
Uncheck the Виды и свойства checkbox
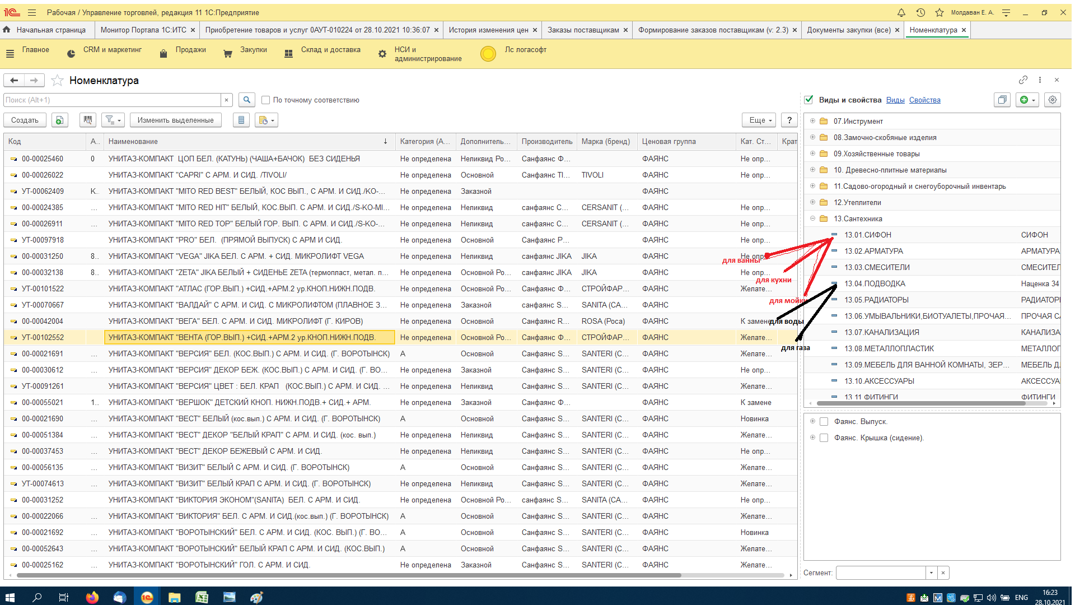tap(808, 100)
